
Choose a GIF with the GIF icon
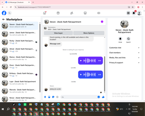(x=57, y=97)
